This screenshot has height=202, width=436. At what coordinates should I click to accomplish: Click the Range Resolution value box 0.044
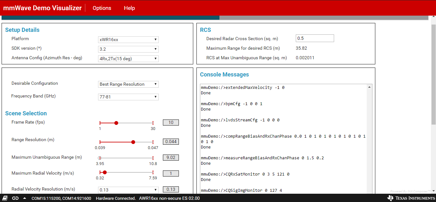pyautogui.click(x=171, y=141)
